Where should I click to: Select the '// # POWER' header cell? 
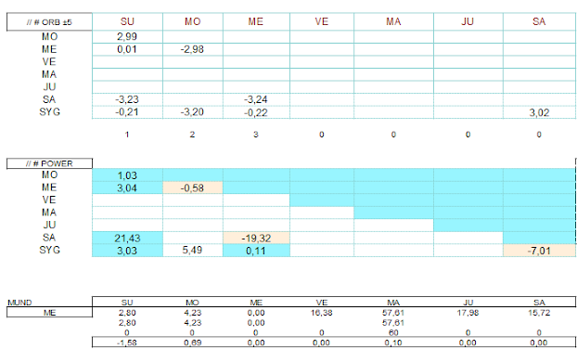point(49,163)
